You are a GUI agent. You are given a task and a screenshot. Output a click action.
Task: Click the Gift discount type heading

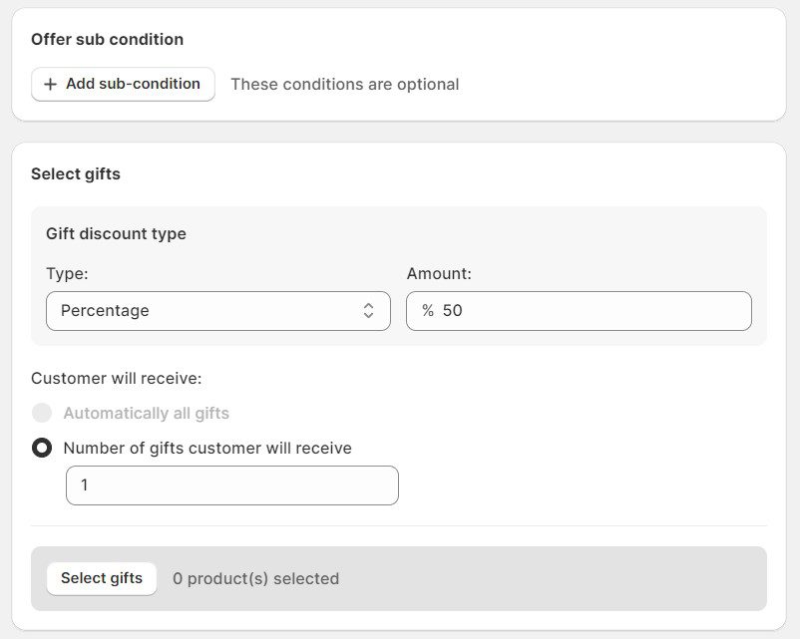(x=116, y=233)
